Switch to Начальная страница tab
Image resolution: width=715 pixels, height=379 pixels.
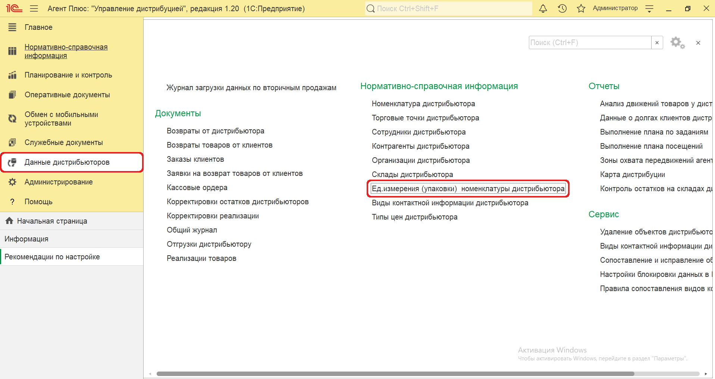(72, 221)
